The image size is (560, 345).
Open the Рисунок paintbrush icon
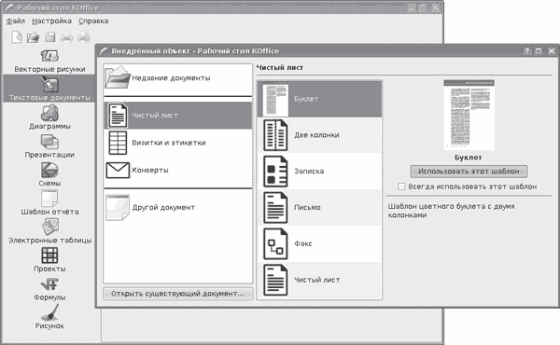coord(49,312)
